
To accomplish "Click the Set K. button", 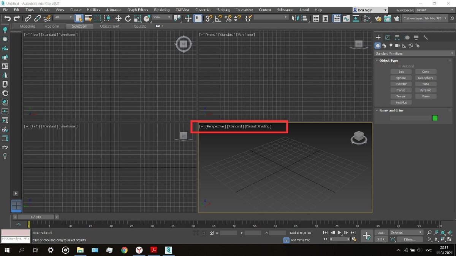I will [381, 239].
